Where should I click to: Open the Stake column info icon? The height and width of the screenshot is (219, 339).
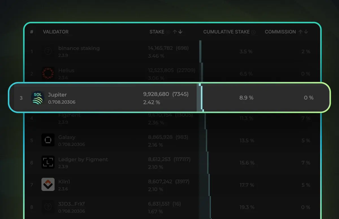[x=168, y=32]
